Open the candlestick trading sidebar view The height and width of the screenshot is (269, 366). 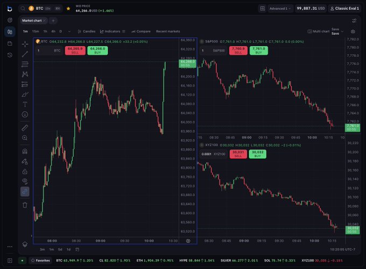tap(10, 32)
